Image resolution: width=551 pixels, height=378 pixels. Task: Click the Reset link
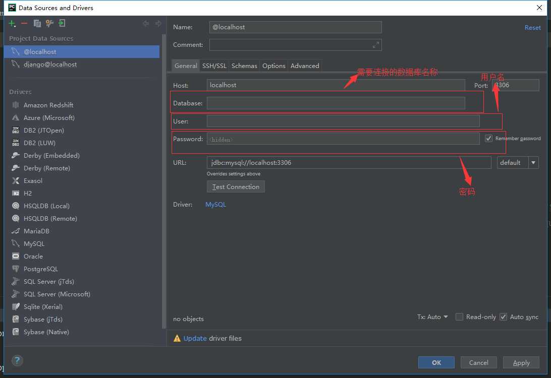(x=533, y=27)
